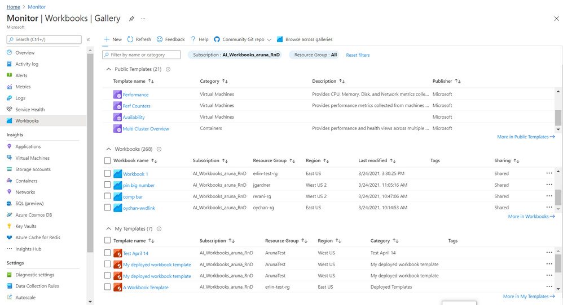563x305 pixels.
Task: Click the Feedback smiley icon
Action: (160, 39)
